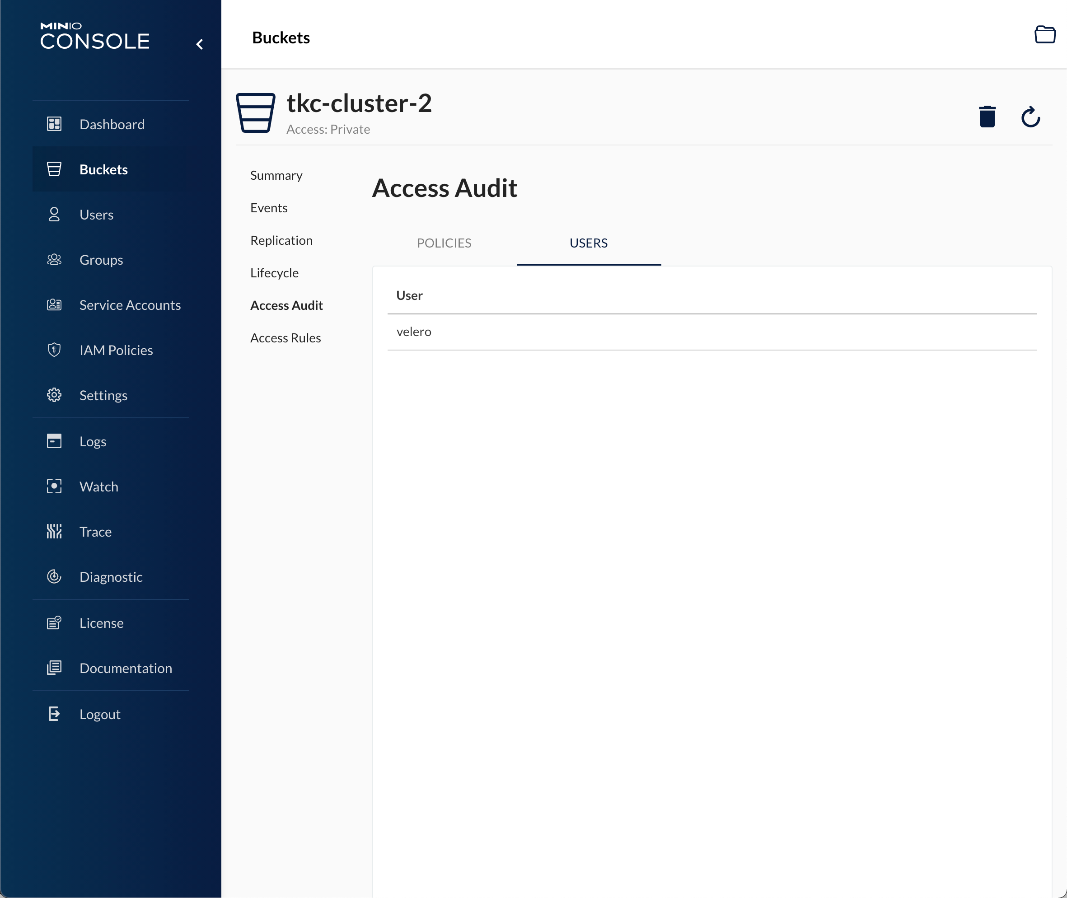The height and width of the screenshot is (898, 1067).
Task: Open the folder browse icon in header
Action: click(1044, 35)
